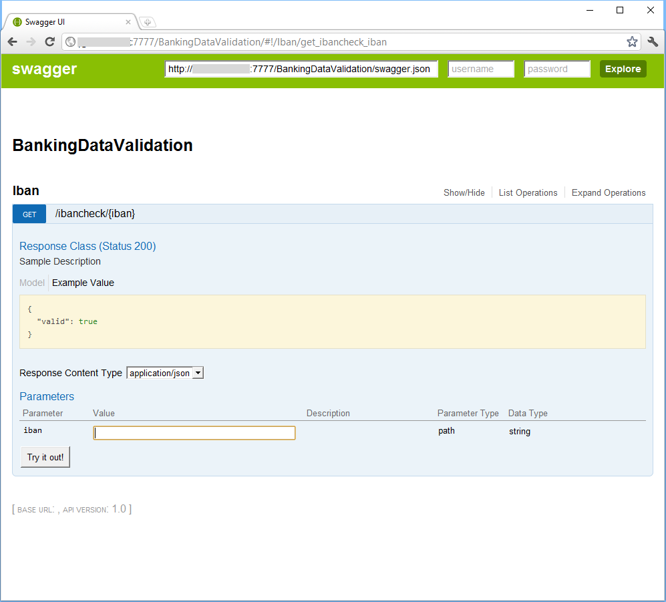Close the Swagger UI tab
The height and width of the screenshot is (602, 666).
pyautogui.click(x=128, y=22)
